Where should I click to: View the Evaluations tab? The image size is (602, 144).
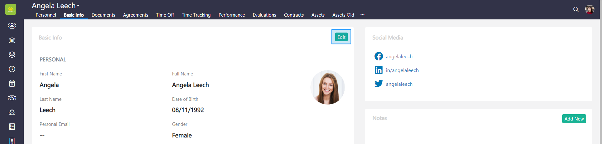(x=264, y=15)
